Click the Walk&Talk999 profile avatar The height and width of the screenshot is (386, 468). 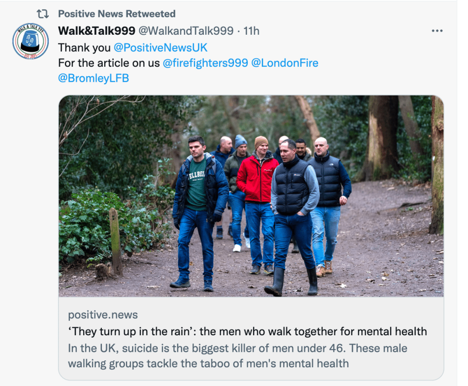pyautogui.click(x=31, y=41)
